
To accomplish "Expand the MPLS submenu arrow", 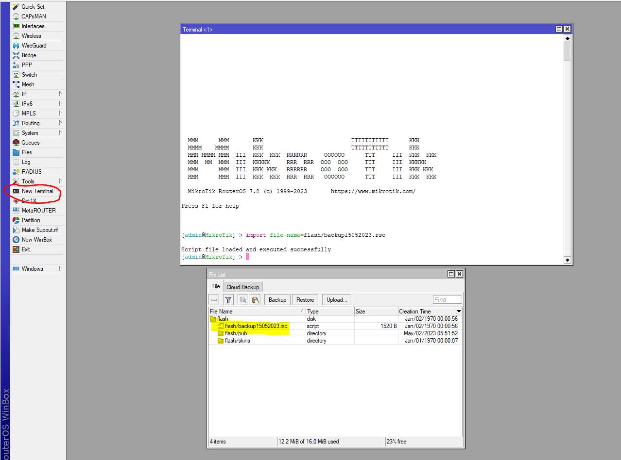I will pos(60,113).
